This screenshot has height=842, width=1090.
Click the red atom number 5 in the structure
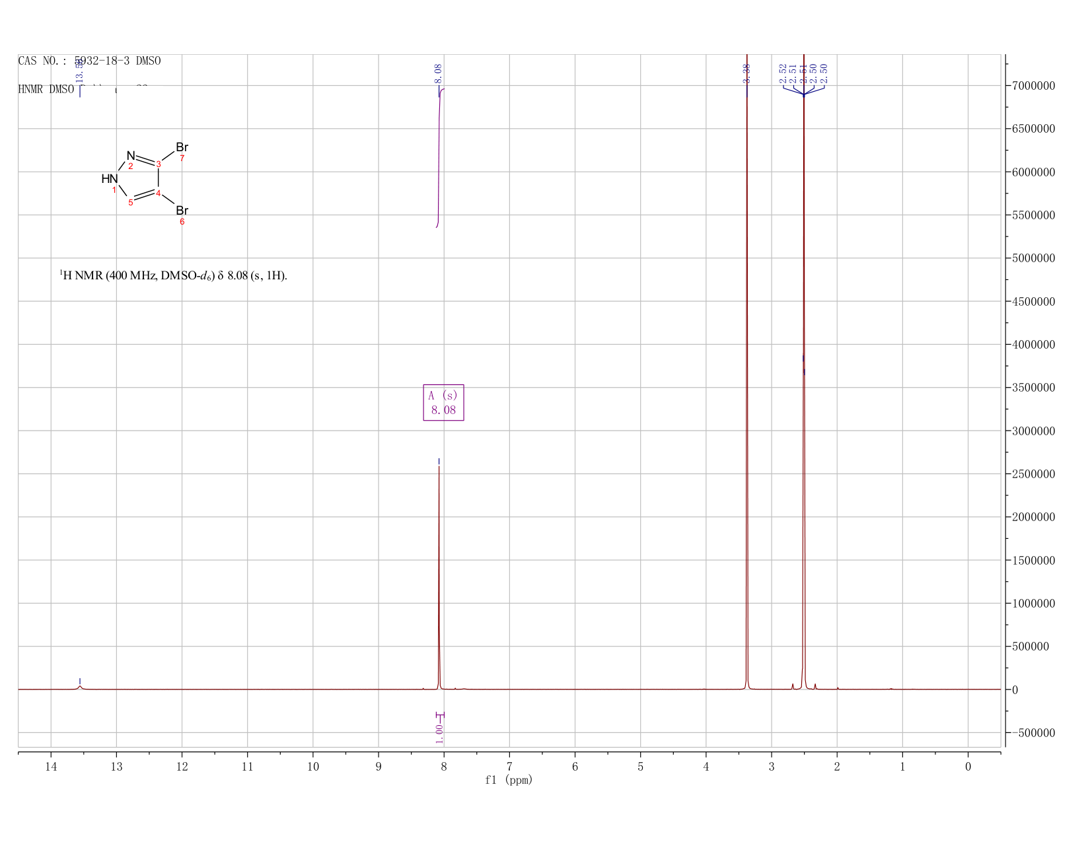[131, 203]
